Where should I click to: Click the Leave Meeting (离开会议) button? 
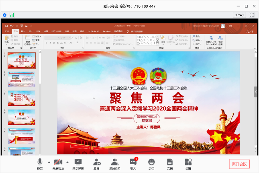point(240,164)
